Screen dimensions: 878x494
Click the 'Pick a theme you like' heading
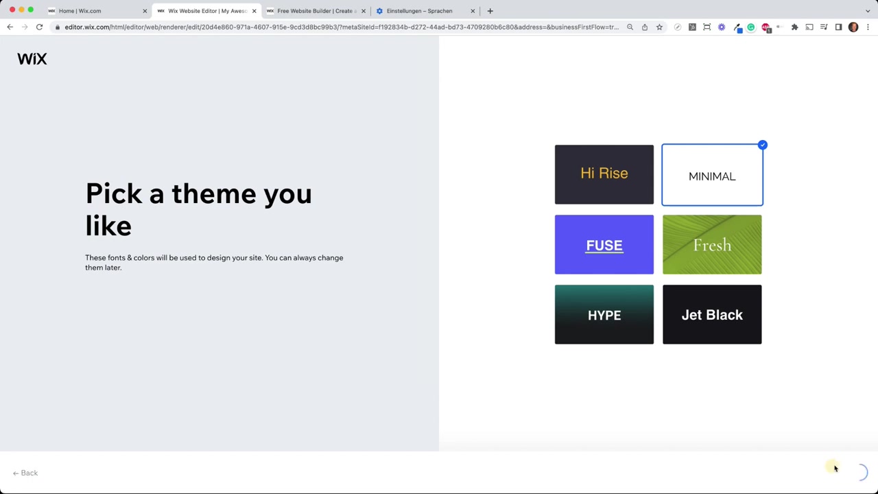coord(198,209)
